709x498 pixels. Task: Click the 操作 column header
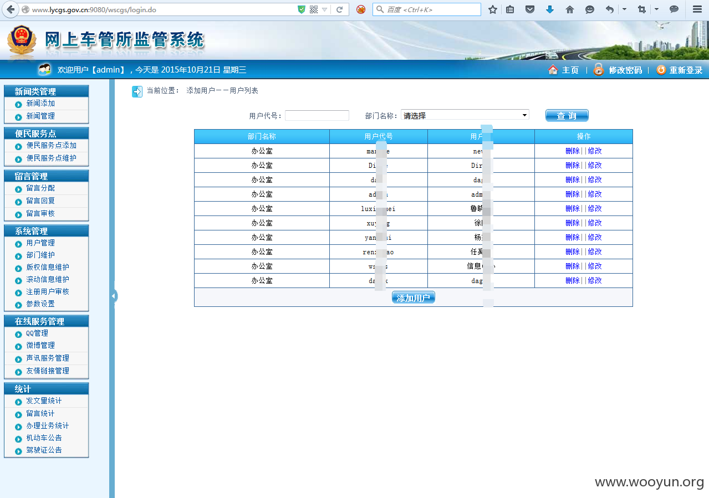coord(584,137)
